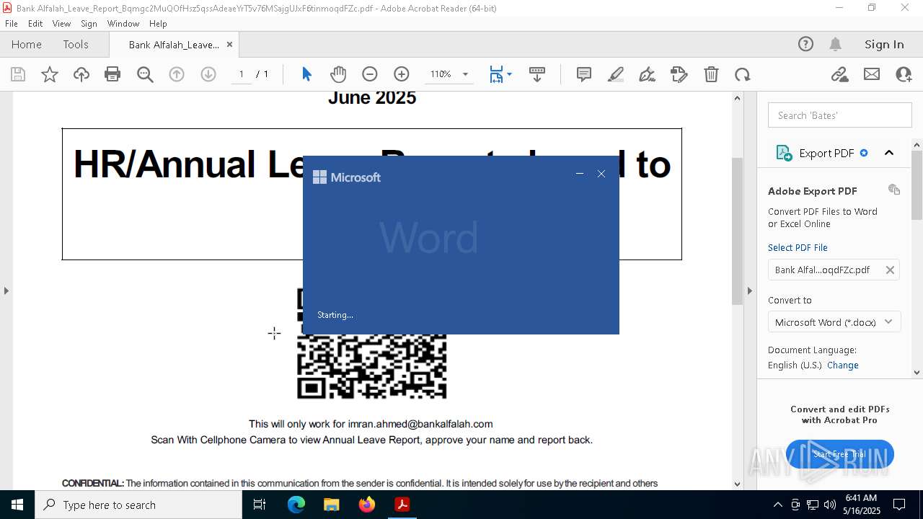The image size is (923, 519).
Task: Open the Windows notification center
Action: (899, 505)
